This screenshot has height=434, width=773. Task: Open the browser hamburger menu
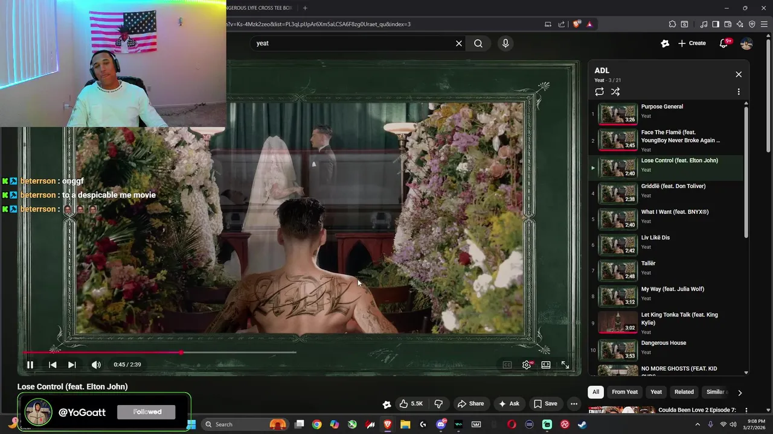(x=764, y=24)
